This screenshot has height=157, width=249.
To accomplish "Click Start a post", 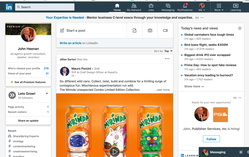I will (92, 30).
